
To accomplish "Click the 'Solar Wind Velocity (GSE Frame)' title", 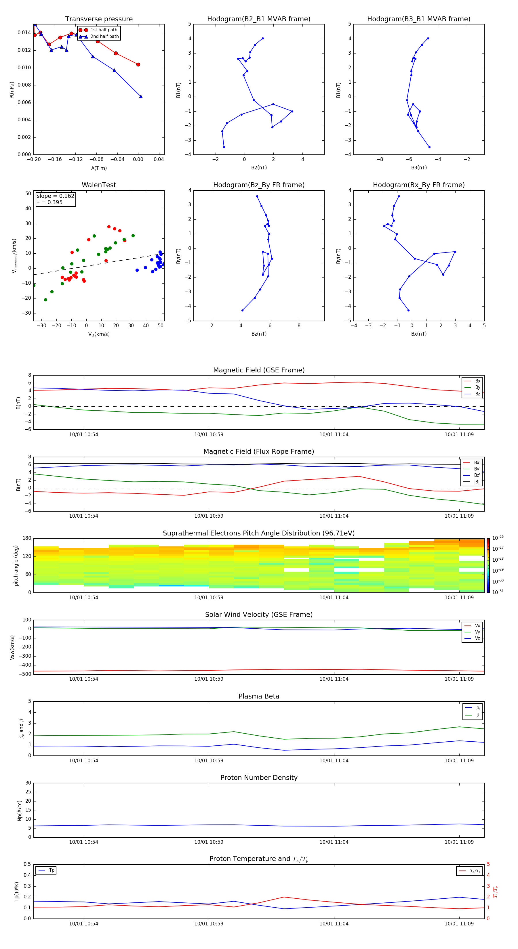I will pyautogui.click(x=259, y=615).
